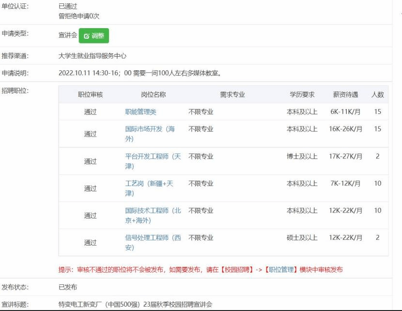
Task: Click the 人数 column header
Action: coord(378,94)
